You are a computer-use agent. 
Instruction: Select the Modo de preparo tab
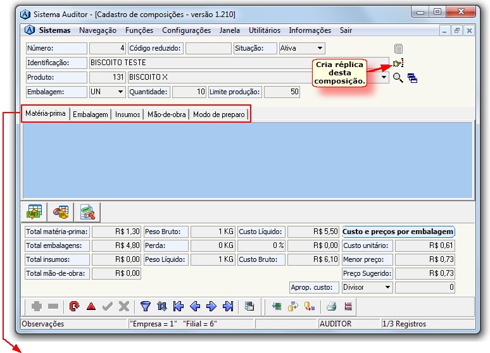point(218,115)
